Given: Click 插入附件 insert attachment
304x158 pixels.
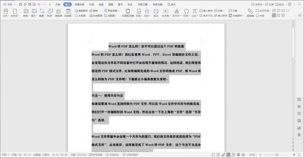Looking at the screenshot, I should tap(221, 15).
